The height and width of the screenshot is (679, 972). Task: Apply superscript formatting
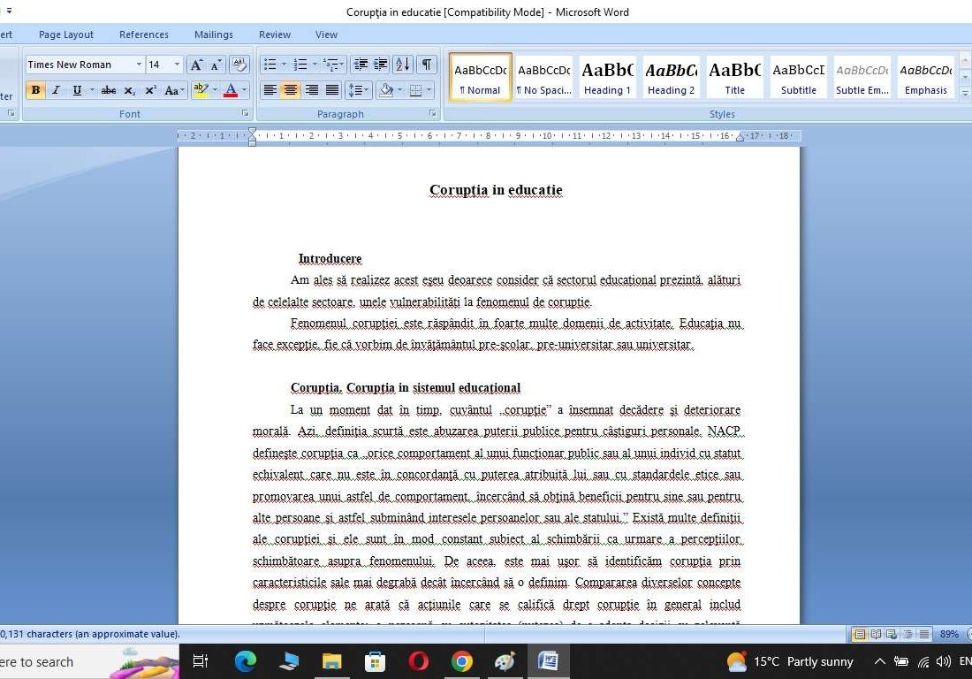150,89
